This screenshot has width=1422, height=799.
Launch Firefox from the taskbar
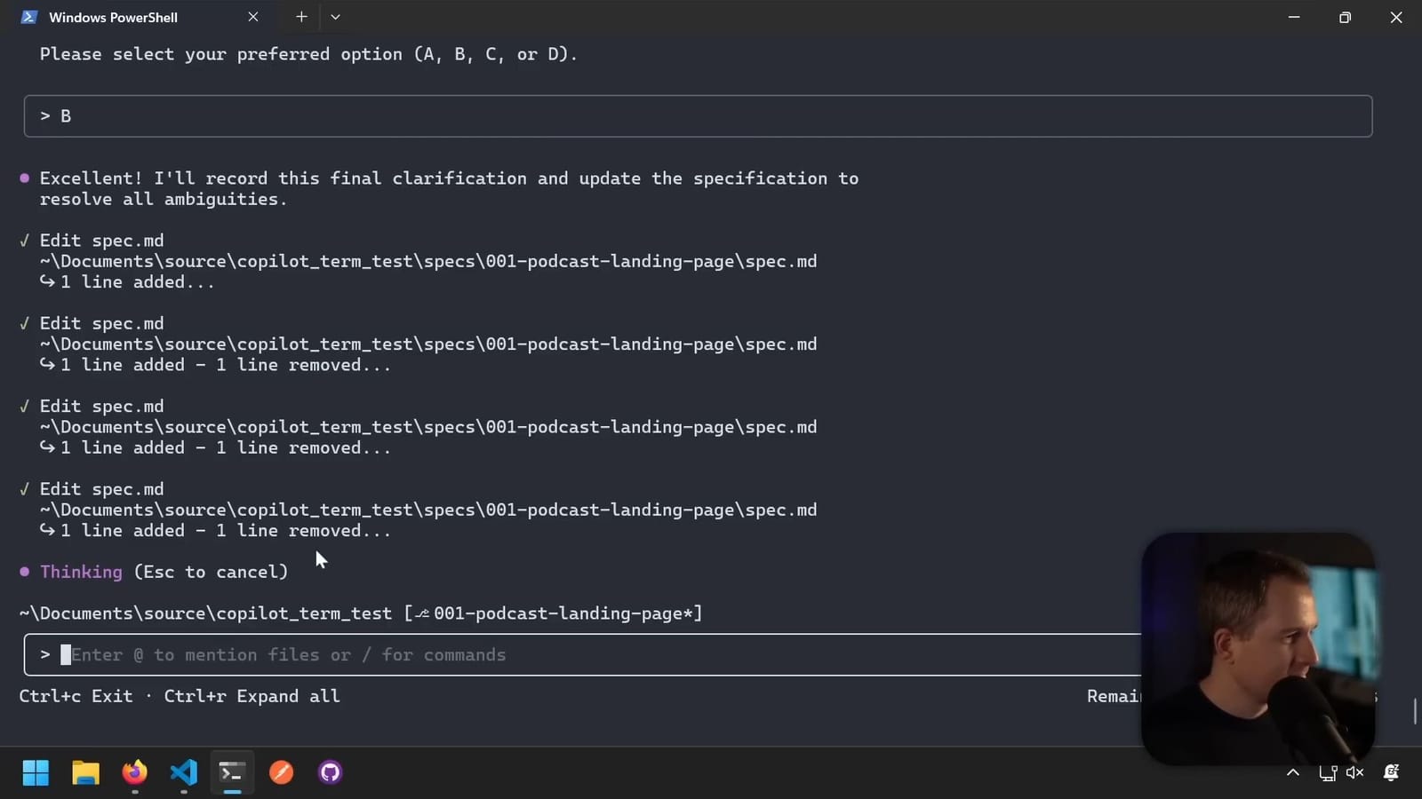133,772
